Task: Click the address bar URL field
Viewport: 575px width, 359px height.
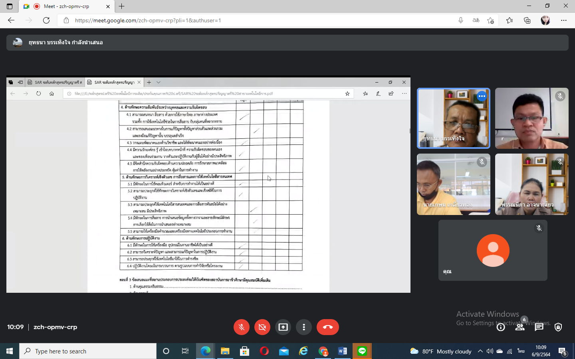Action: [x=256, y=20]
